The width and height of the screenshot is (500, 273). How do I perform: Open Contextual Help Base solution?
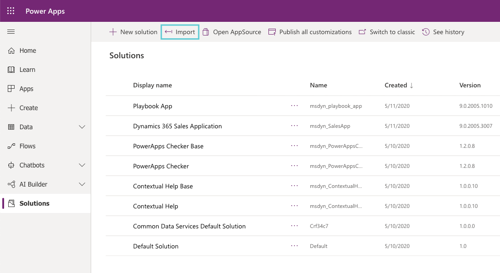(x=163, y=186)
